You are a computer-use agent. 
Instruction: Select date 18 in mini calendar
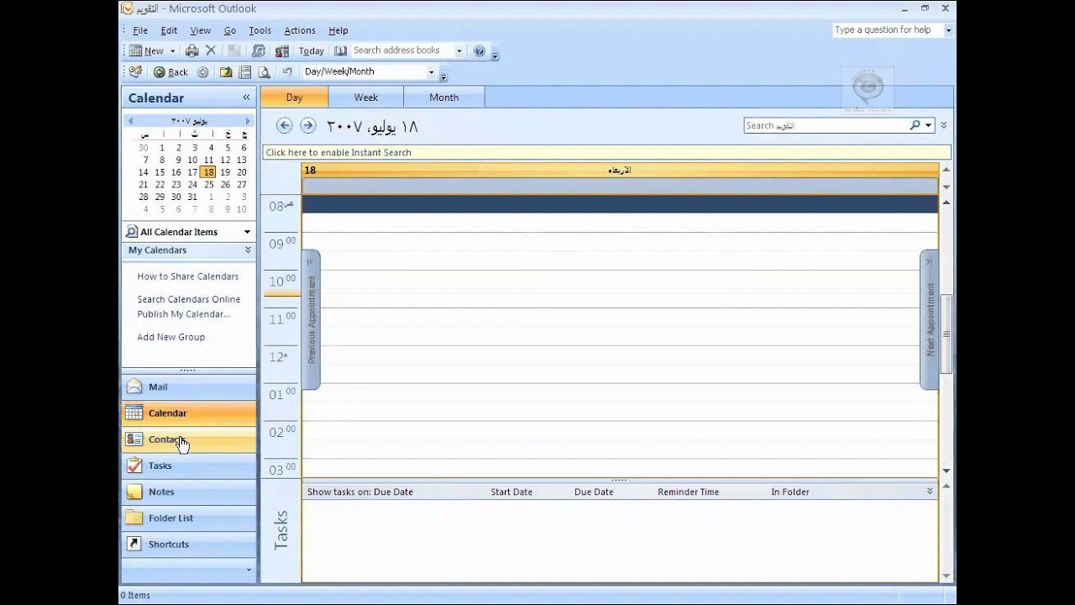click(x=208, y=172)
